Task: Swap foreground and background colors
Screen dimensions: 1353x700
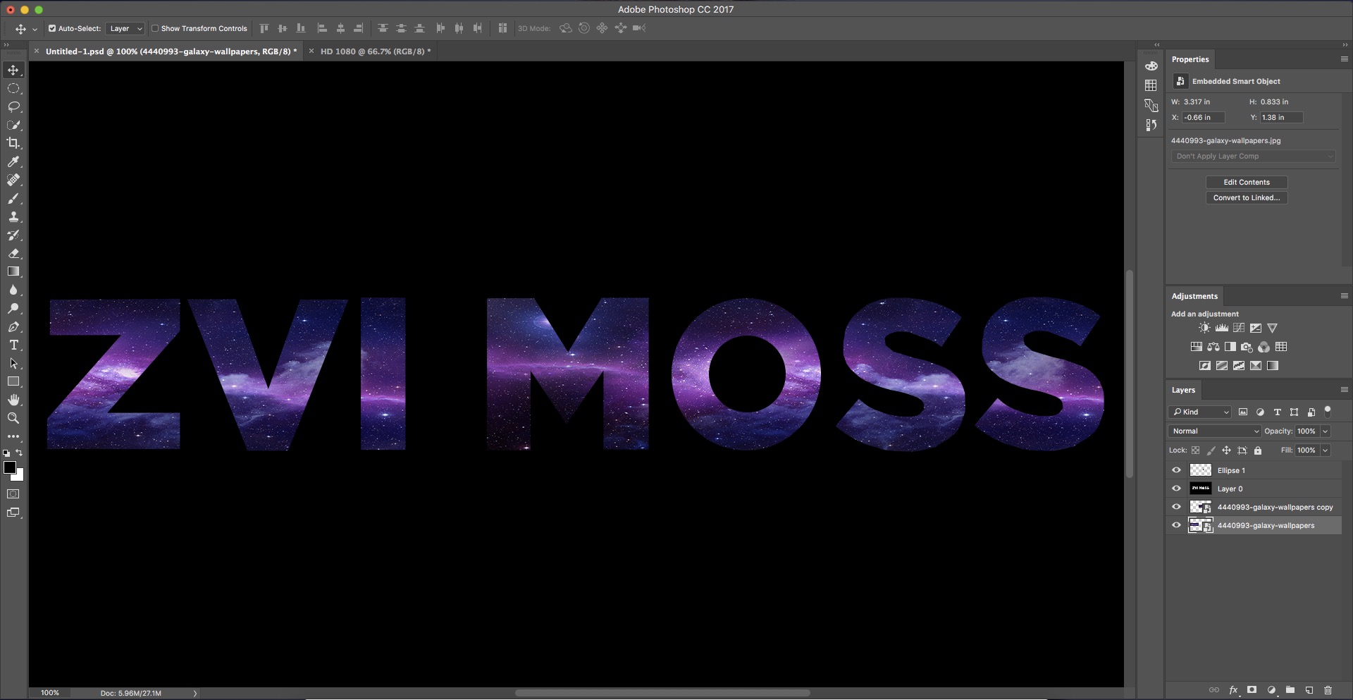Action: 19,453
